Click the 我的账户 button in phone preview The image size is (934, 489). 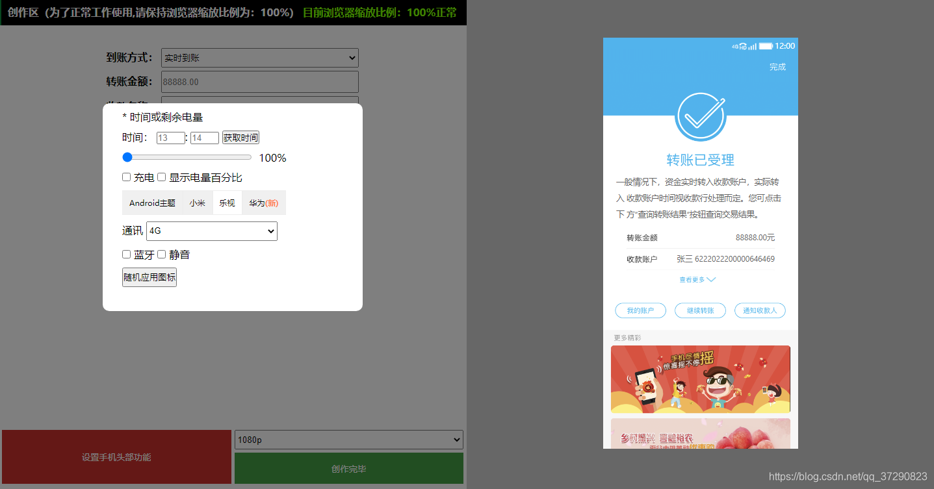640,310
